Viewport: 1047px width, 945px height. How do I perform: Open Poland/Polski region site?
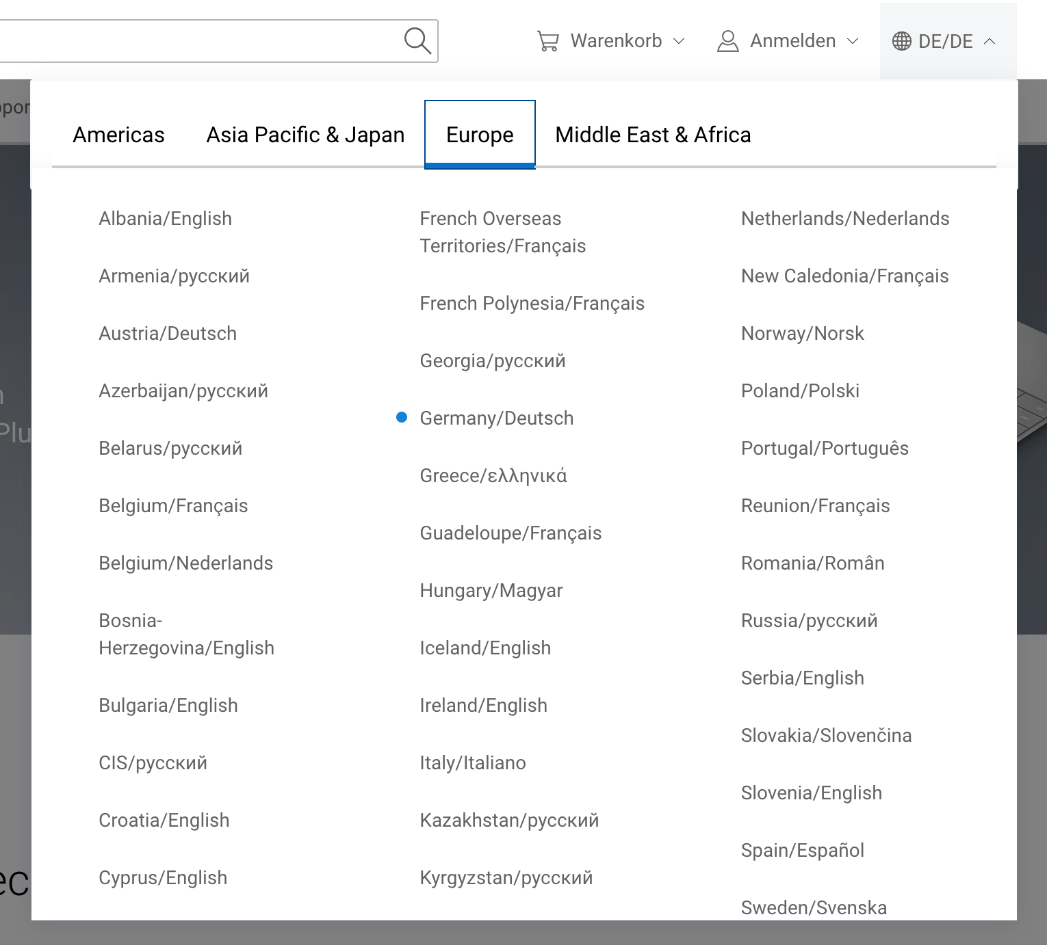[800, 390]
